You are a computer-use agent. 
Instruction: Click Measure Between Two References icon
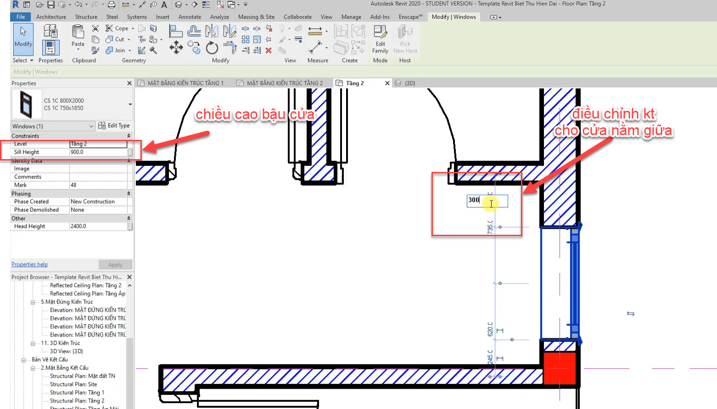[x=315, y=47]
